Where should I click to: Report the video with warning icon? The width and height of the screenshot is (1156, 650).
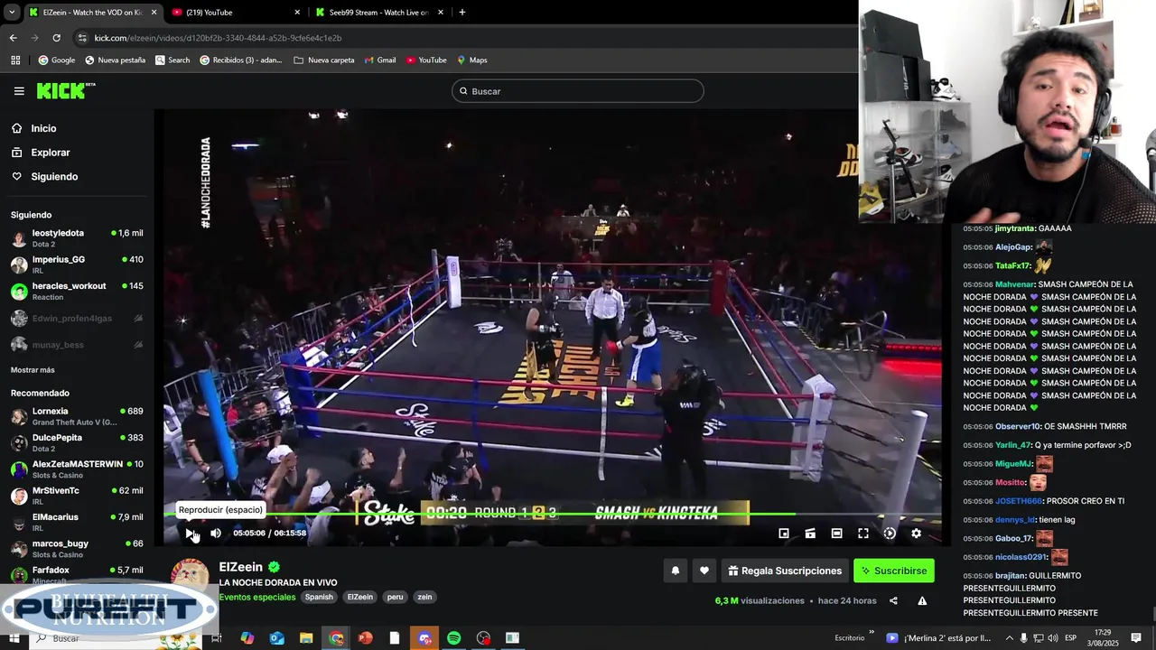[x=922, y=601]
